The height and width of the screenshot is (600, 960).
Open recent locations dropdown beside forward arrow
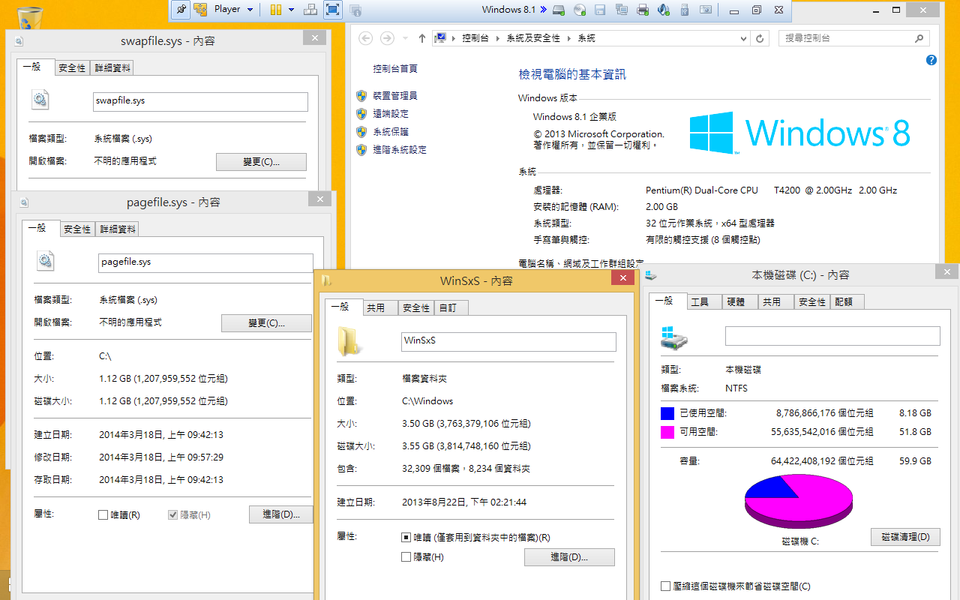(406, 38)
